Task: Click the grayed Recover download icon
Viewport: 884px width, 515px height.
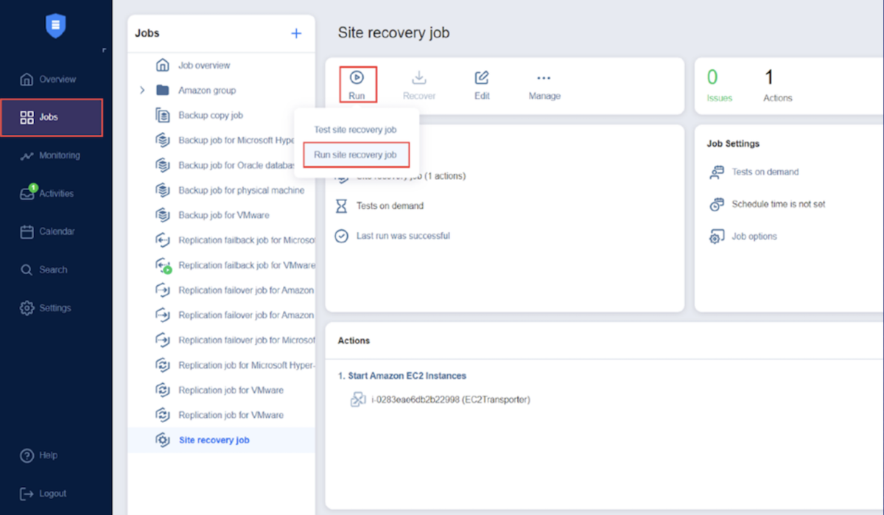Action: [418, 77]
